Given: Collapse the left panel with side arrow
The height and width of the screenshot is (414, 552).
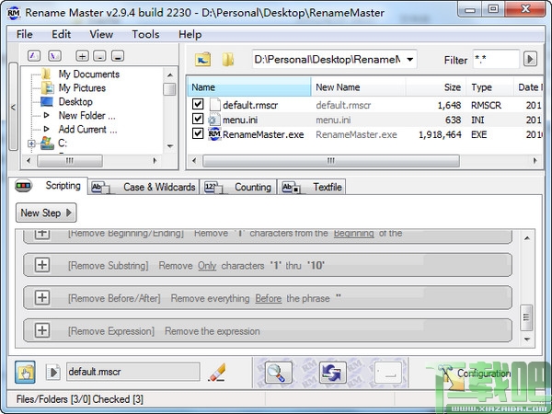Looking at the screenshot, I should point(13,107).
